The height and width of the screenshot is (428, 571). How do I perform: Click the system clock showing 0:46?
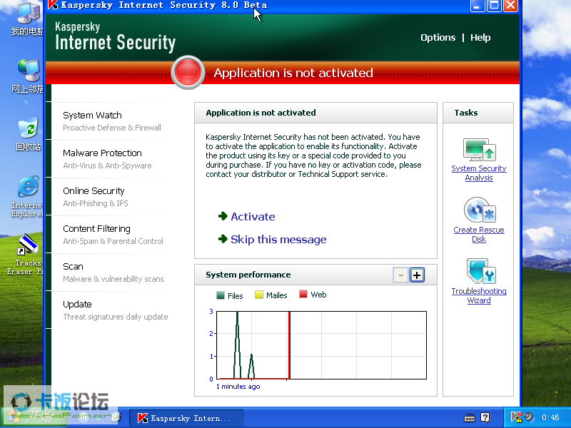(x=550, y=417)
